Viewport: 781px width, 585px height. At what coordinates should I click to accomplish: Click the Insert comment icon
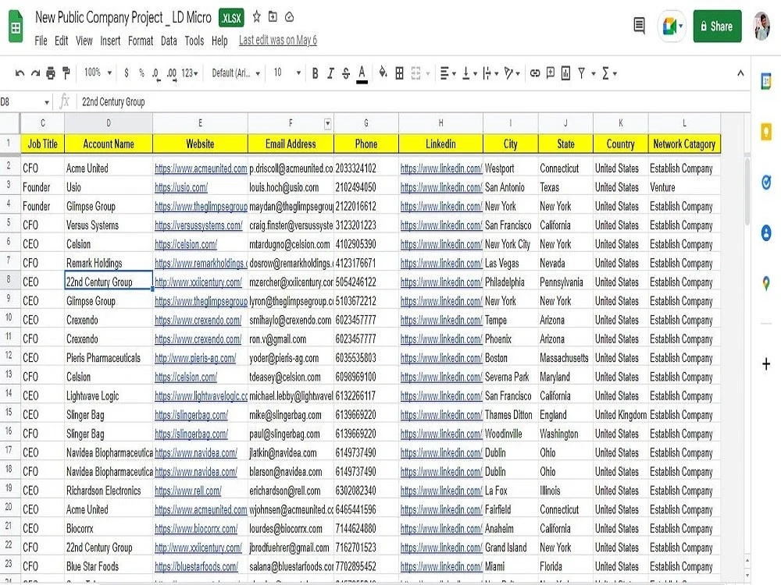(551, 73)
